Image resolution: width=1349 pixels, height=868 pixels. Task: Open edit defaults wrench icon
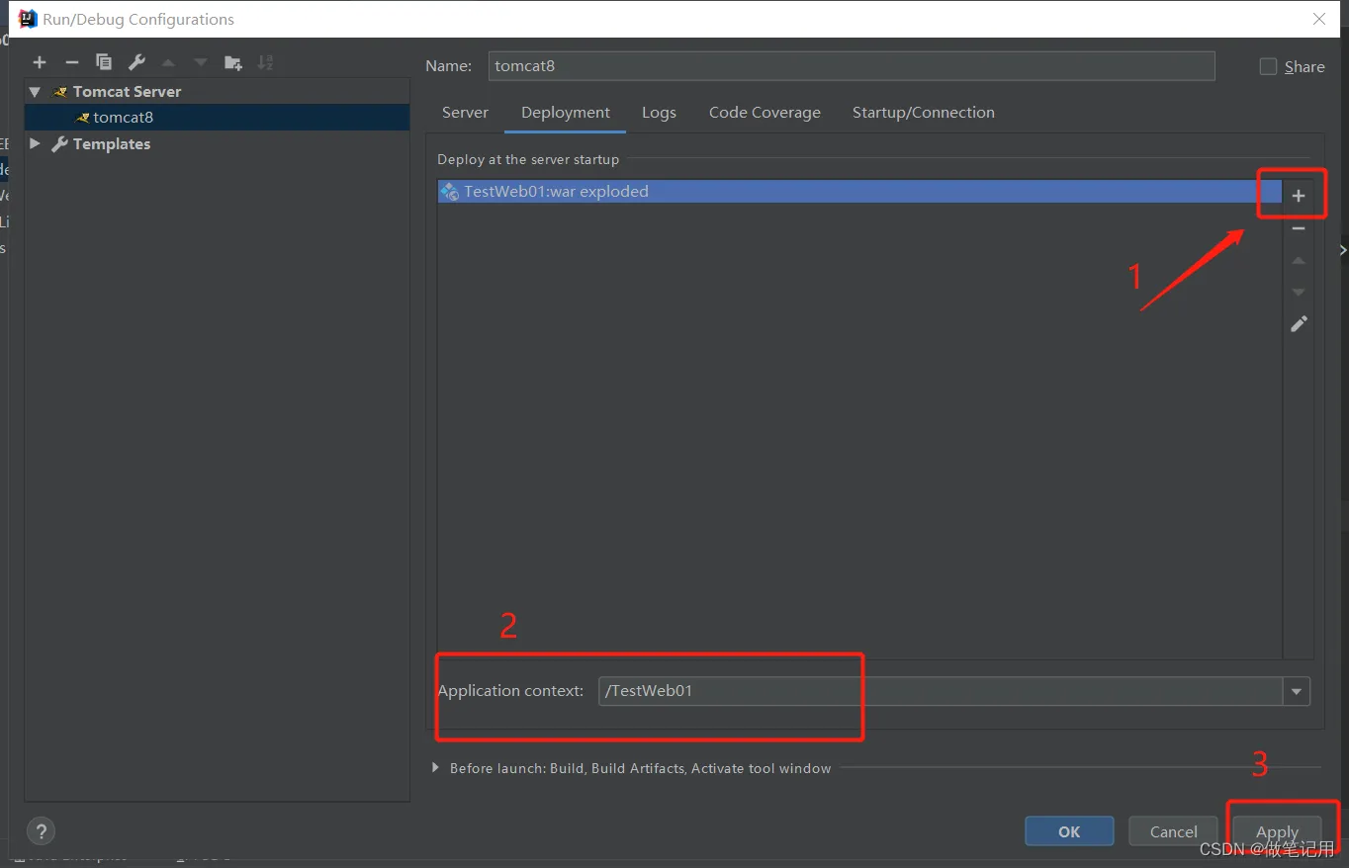(136, 62)
